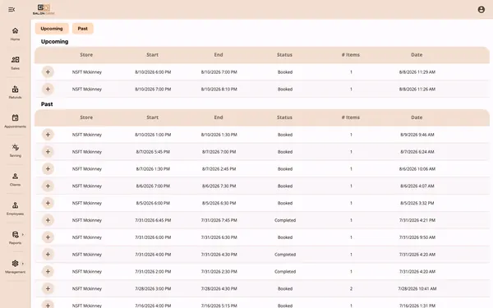This screenshot has height=308, width=493.
Task: Expand past appointment starting 7/28/2026 3:00 PM
Action: 48,288
